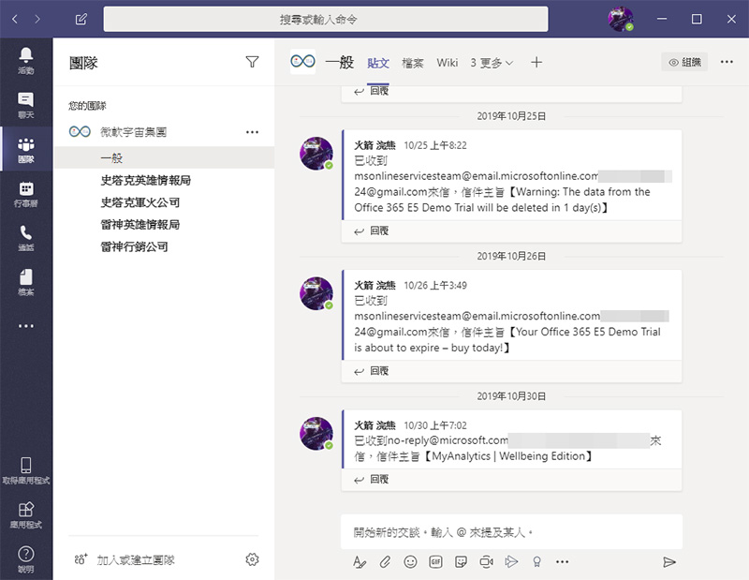
Task: Open the 活動 (Activity) feed icon
Action: click(25, 60)
